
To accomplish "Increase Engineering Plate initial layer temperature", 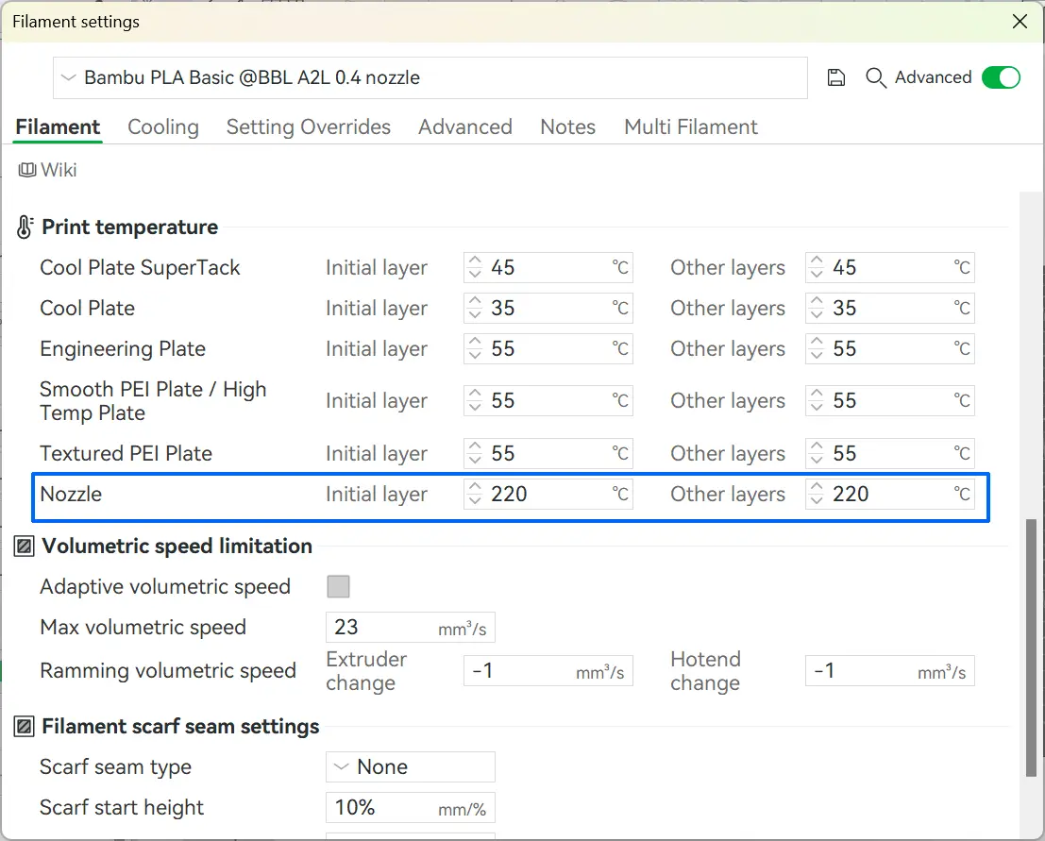I will pyautogui.click(x=475, y=342).
